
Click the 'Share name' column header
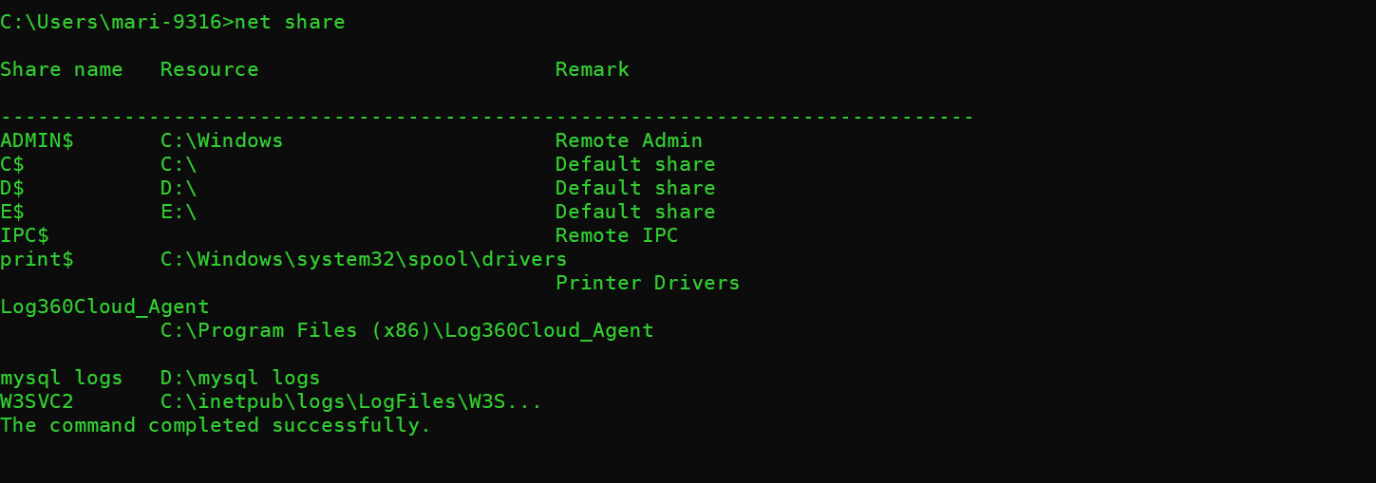tap(62, 69)
